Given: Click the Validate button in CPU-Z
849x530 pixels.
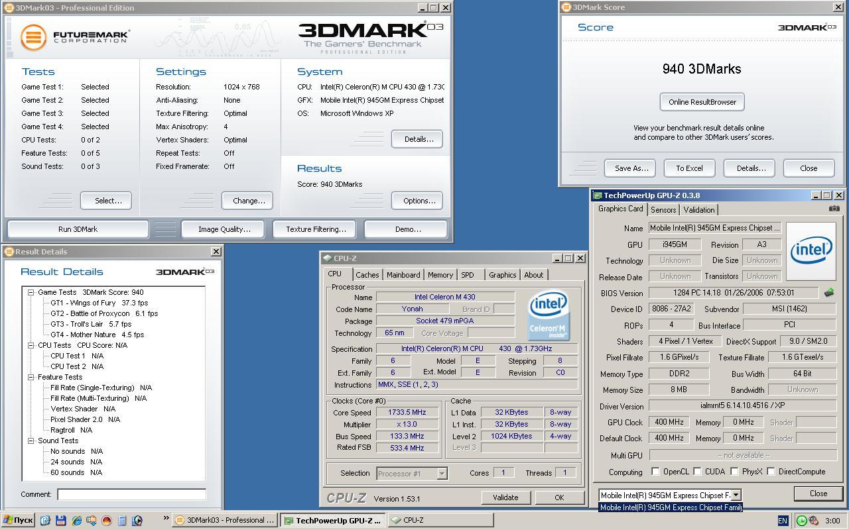Looking at the screenshot, I should [x=505, y=498].
